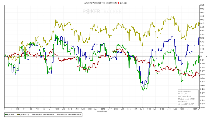Click the $-700 label on the Y axis

coord(202,107)
